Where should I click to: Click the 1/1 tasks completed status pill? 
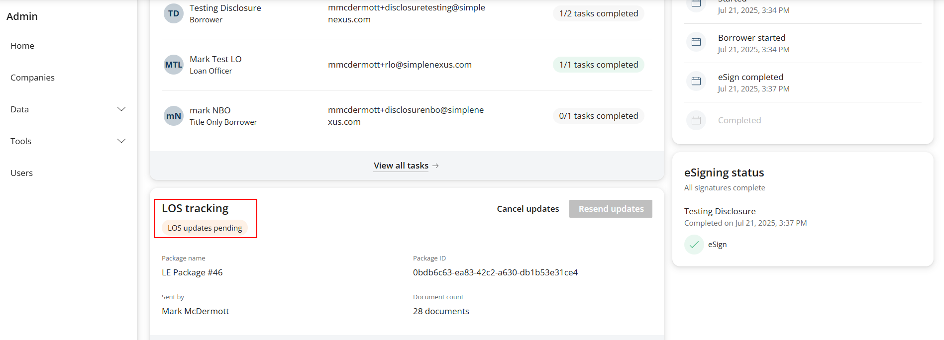pos(598,65)
